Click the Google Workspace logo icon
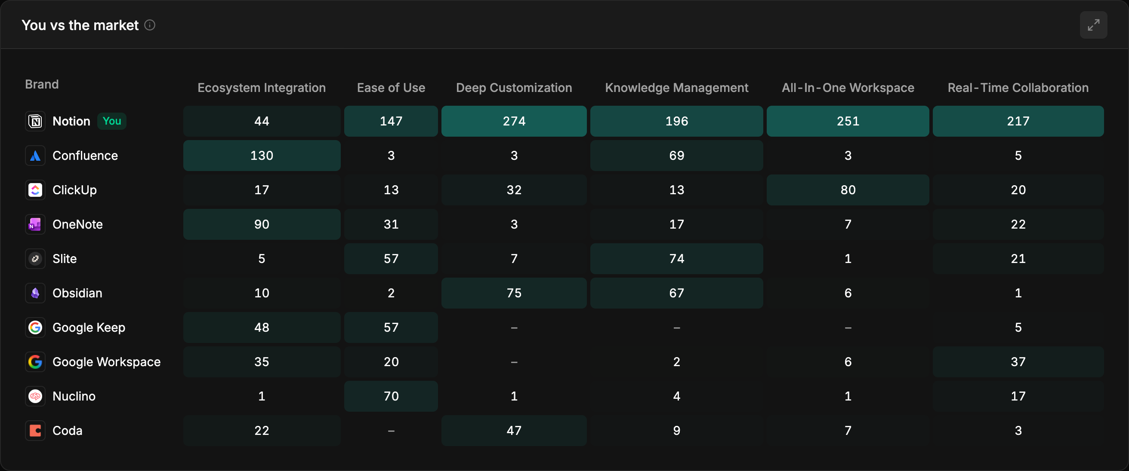The height and width of the screenshot is (471, 1129). [x=35, y=361]
